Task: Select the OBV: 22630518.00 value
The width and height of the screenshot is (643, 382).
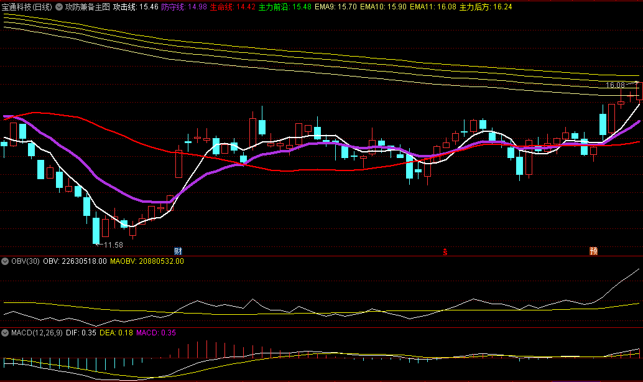Action: point(75,261)
